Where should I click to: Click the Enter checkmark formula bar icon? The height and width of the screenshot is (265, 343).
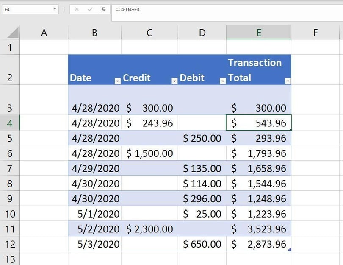pyautogui.click(x=90, y=9)
